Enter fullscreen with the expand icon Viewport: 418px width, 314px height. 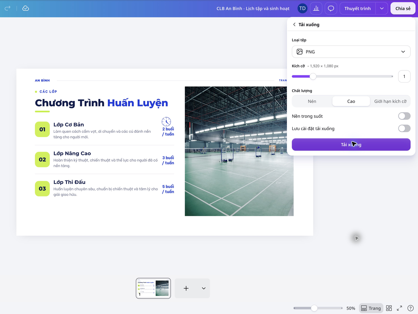tap(399, 308)
